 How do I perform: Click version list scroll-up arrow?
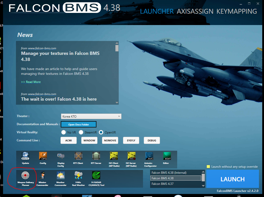pyautogui.click(x=203, y=172)
